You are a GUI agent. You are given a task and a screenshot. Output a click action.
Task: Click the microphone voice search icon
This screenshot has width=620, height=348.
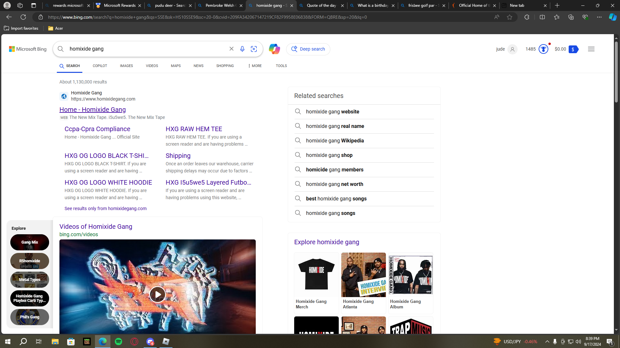(242, 49)
